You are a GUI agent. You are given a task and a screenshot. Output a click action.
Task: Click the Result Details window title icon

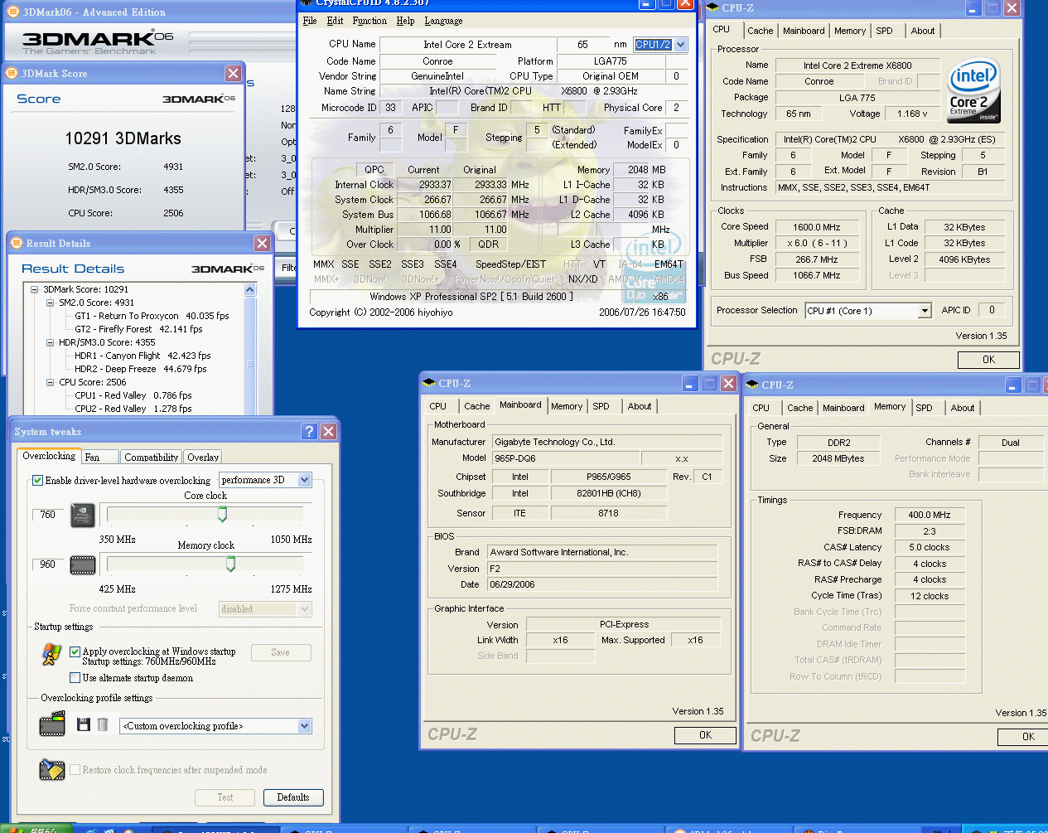pos(16,243)
